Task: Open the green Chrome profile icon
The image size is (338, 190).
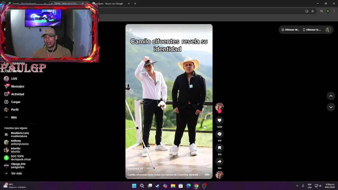Action: (x=328, y=11)
